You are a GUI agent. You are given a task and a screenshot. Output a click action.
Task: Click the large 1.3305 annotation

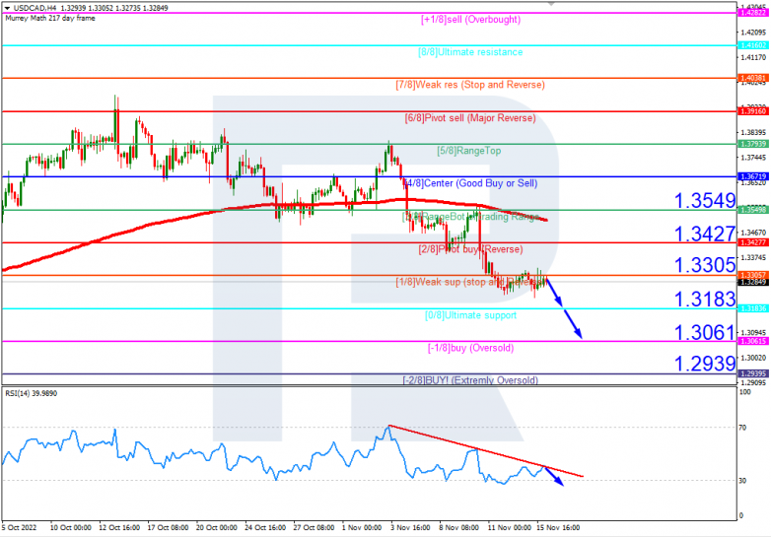705,265
